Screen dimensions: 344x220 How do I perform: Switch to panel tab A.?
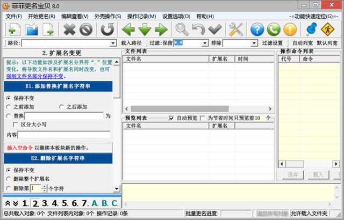tap(95, 203)
